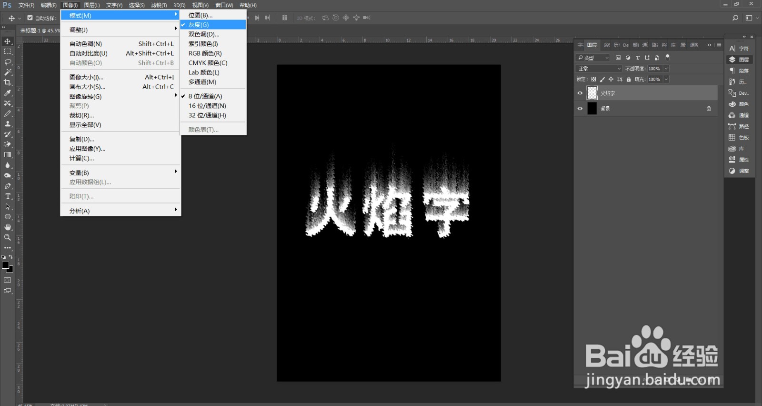Select the Crop tool

click(8, 82)
